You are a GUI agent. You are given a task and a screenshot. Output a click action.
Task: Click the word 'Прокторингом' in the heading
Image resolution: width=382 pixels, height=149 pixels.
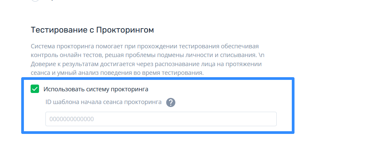click(125, 30)
